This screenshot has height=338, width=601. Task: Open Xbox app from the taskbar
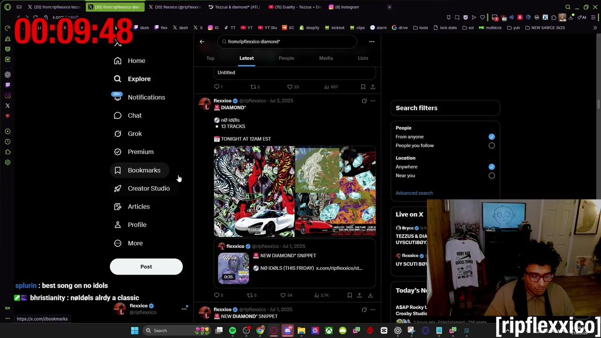(329, 330)
